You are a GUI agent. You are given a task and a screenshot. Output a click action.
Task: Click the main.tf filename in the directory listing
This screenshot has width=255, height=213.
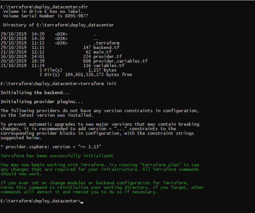coord(102,52)
